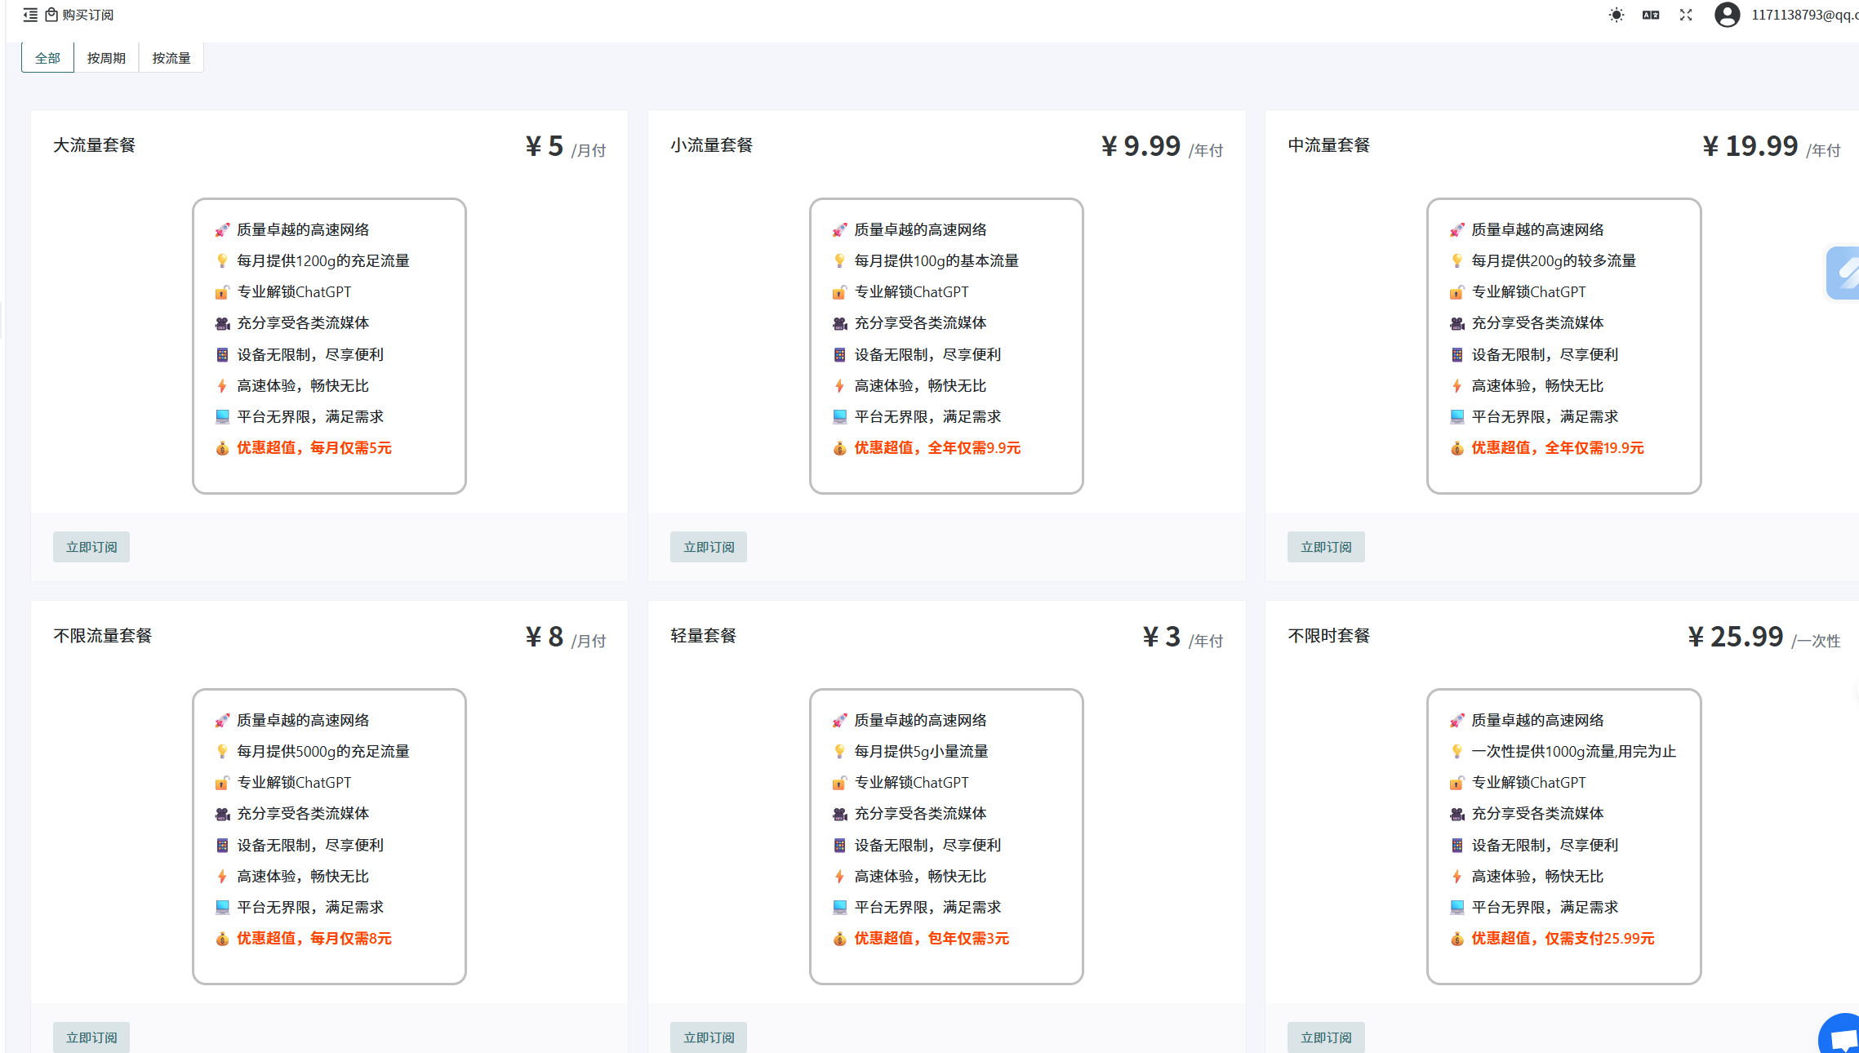Subscribe to 小流量套餐 with 立即订阅
The height and width of the screenshot is (1053, 1859).
[x=709, y=547]
